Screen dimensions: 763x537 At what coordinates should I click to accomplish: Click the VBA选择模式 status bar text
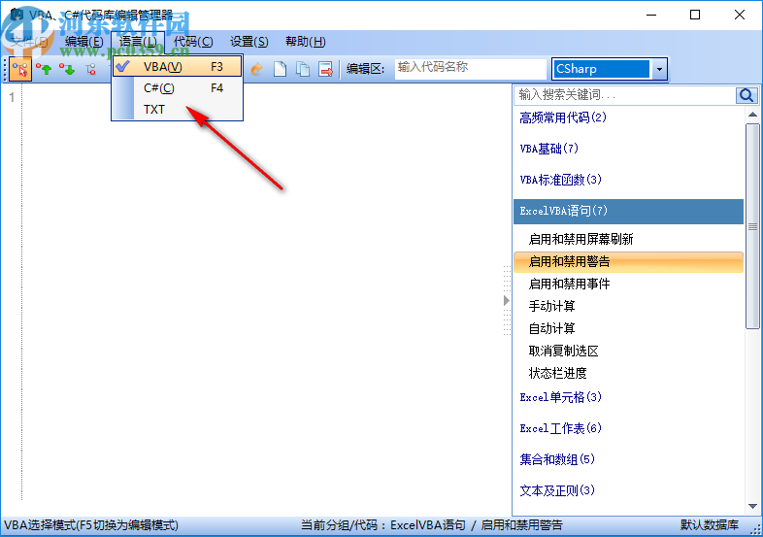[91, 525]
